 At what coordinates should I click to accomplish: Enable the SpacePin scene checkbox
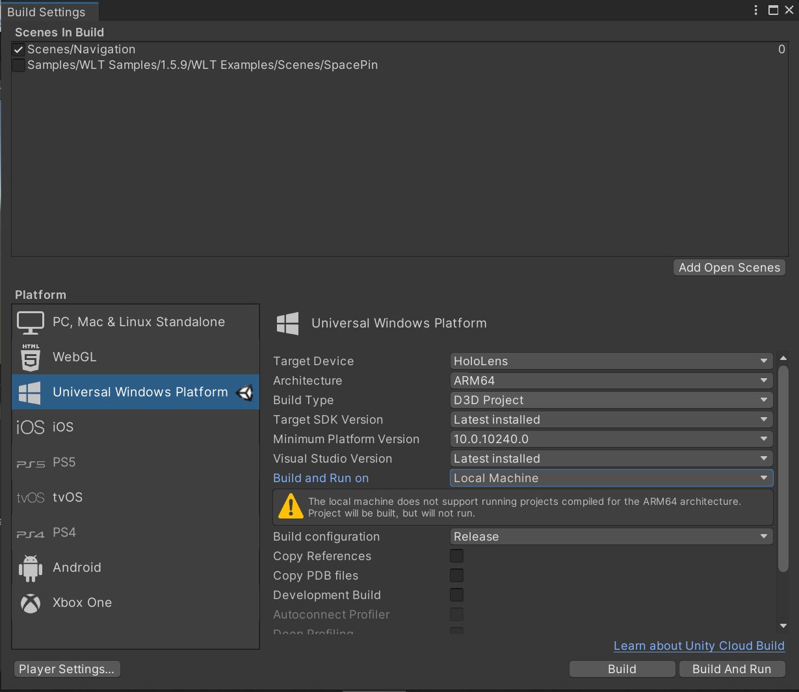pyautogui.click(x=18, y=65)
